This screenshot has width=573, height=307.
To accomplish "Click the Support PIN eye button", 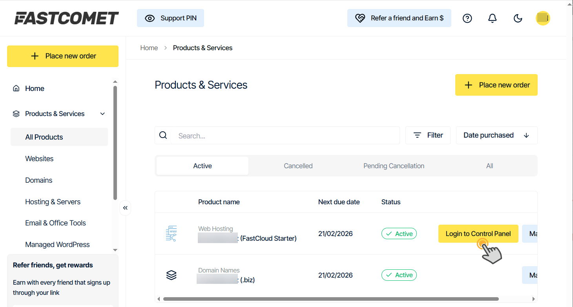I will pos(170,18).
